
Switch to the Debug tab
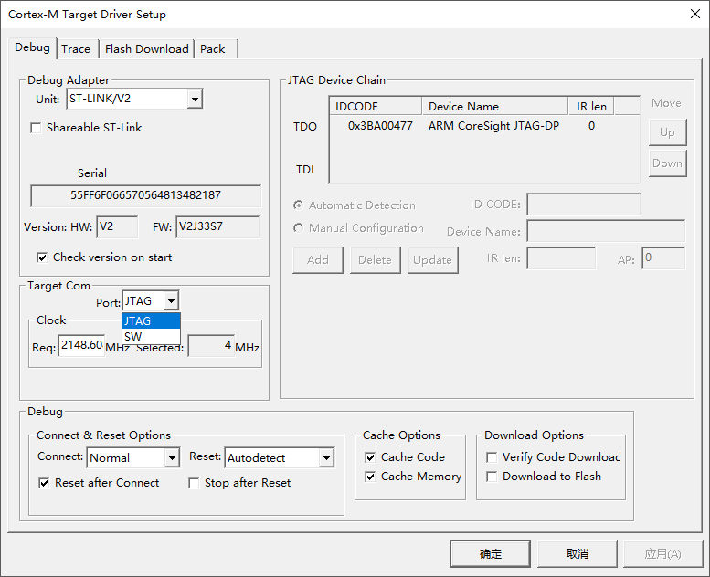click(32, 47)
